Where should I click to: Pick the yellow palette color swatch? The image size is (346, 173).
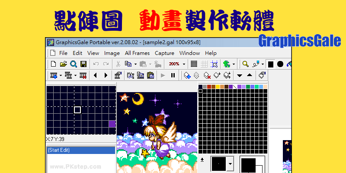coord(218,87)
